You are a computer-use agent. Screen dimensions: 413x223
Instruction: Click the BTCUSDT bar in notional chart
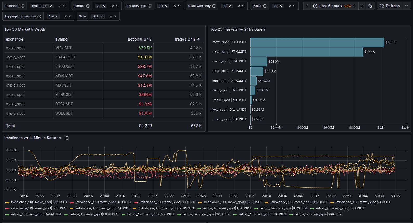[317, 42]
